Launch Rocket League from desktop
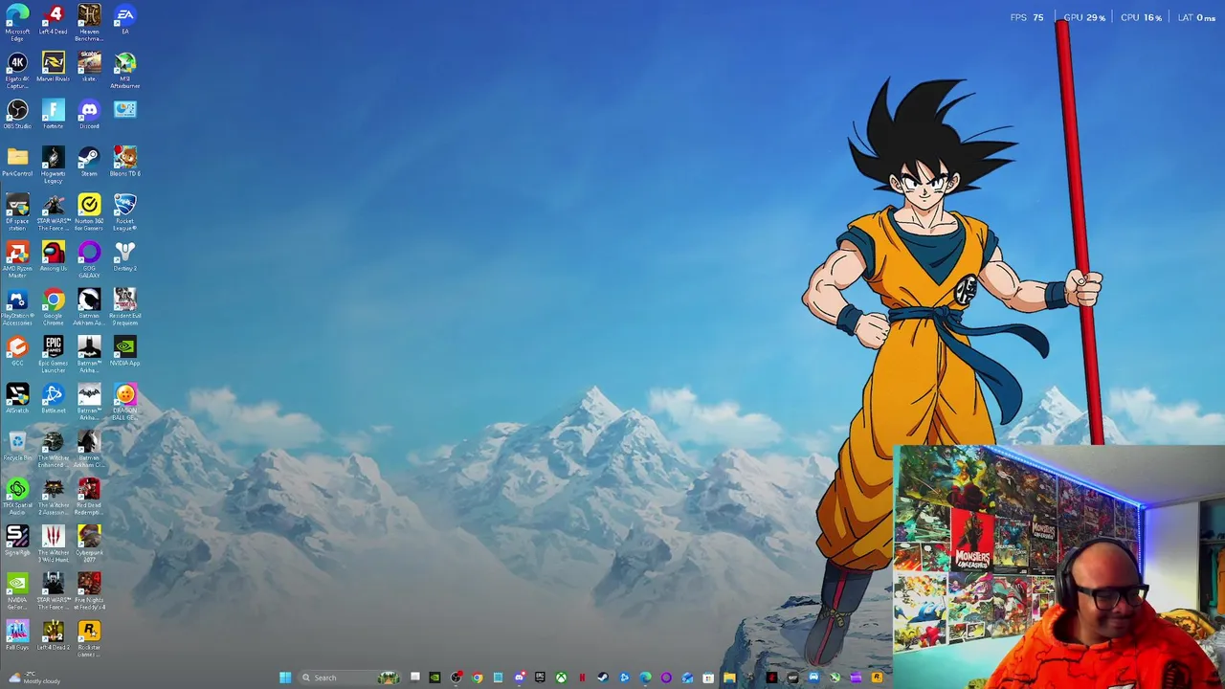Image resolution: width=1225 pixels, height=689 pixels. point(124,212)
